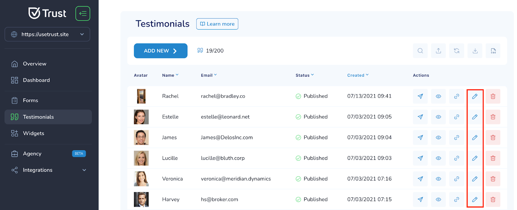Click Harvey's avatar photo
The image size is (517, 210).
point(141,199)
